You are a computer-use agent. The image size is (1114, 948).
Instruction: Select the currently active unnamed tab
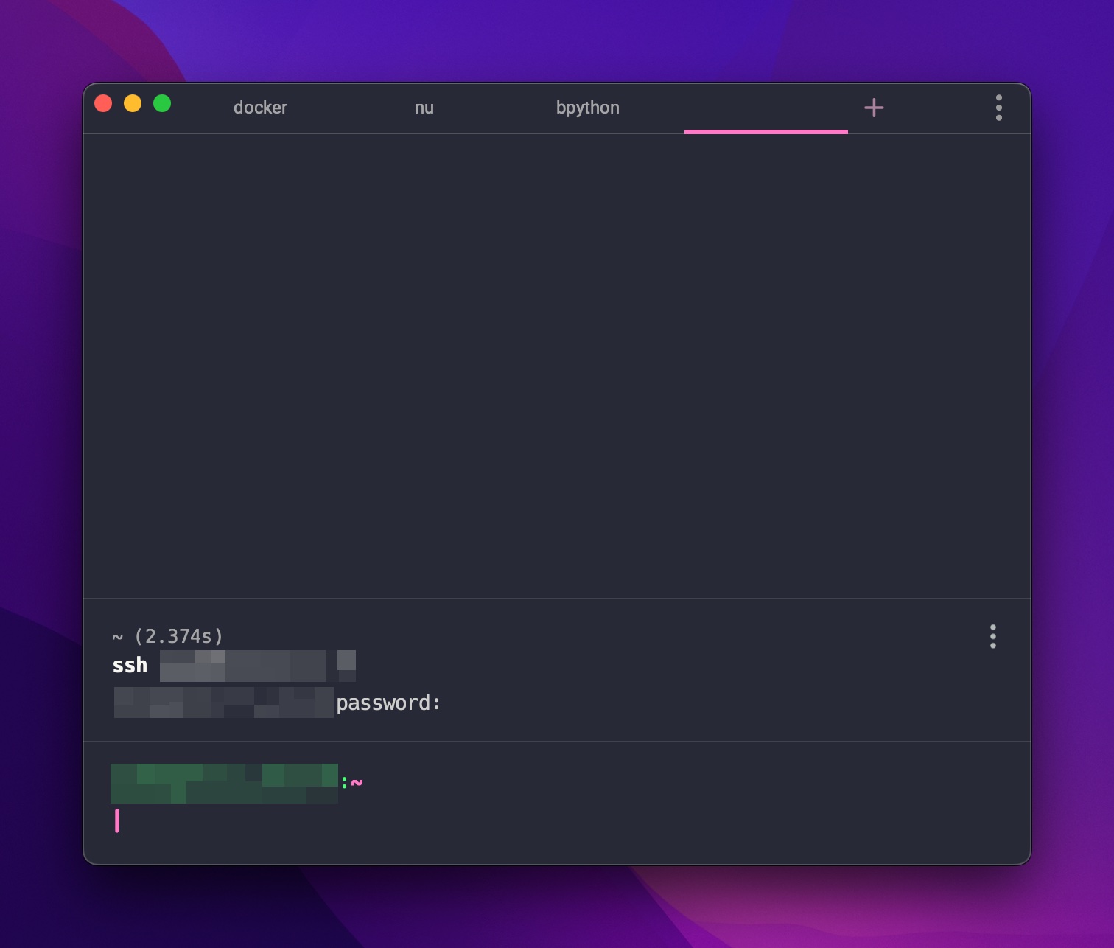(766, 108)
